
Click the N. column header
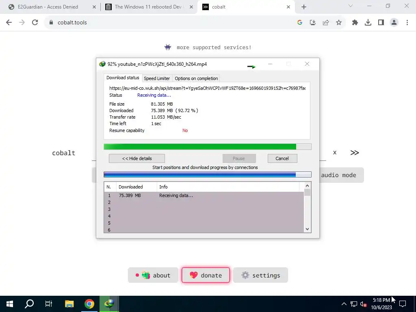[x=110, y=187]
